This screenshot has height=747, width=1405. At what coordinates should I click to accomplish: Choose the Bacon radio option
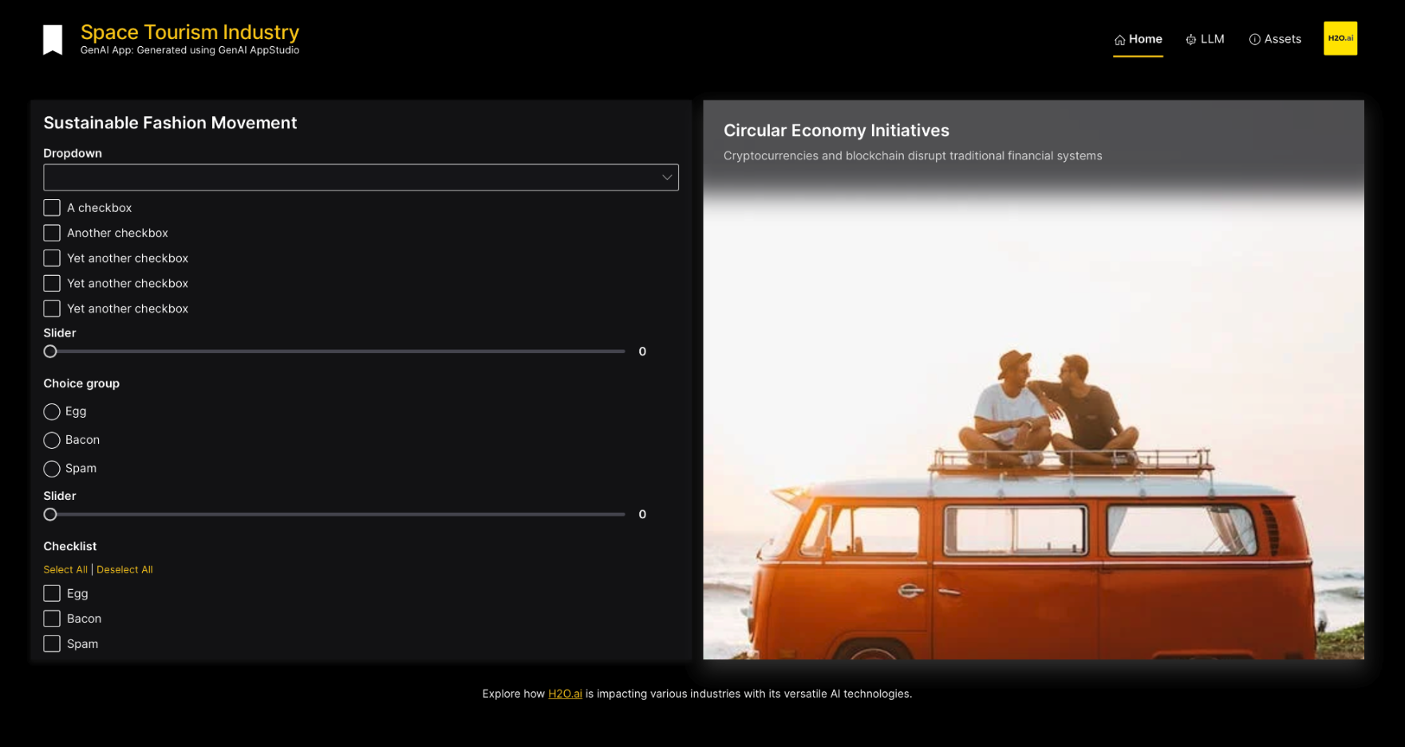(x=52, y=441)
